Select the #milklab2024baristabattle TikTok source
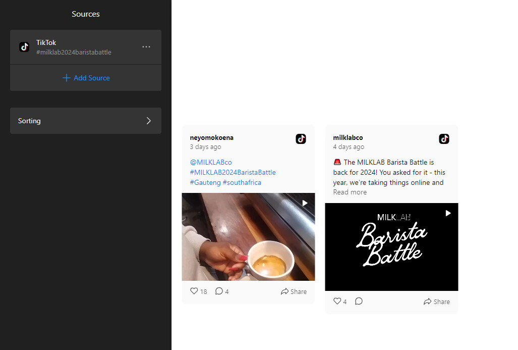 click(86, 47)
